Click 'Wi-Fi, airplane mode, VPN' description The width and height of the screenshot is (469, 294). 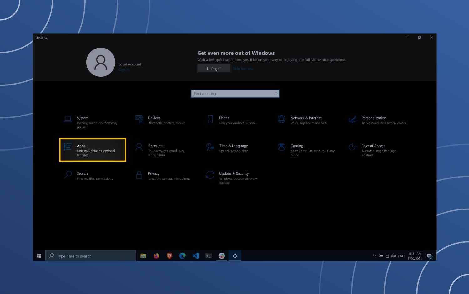309,123
